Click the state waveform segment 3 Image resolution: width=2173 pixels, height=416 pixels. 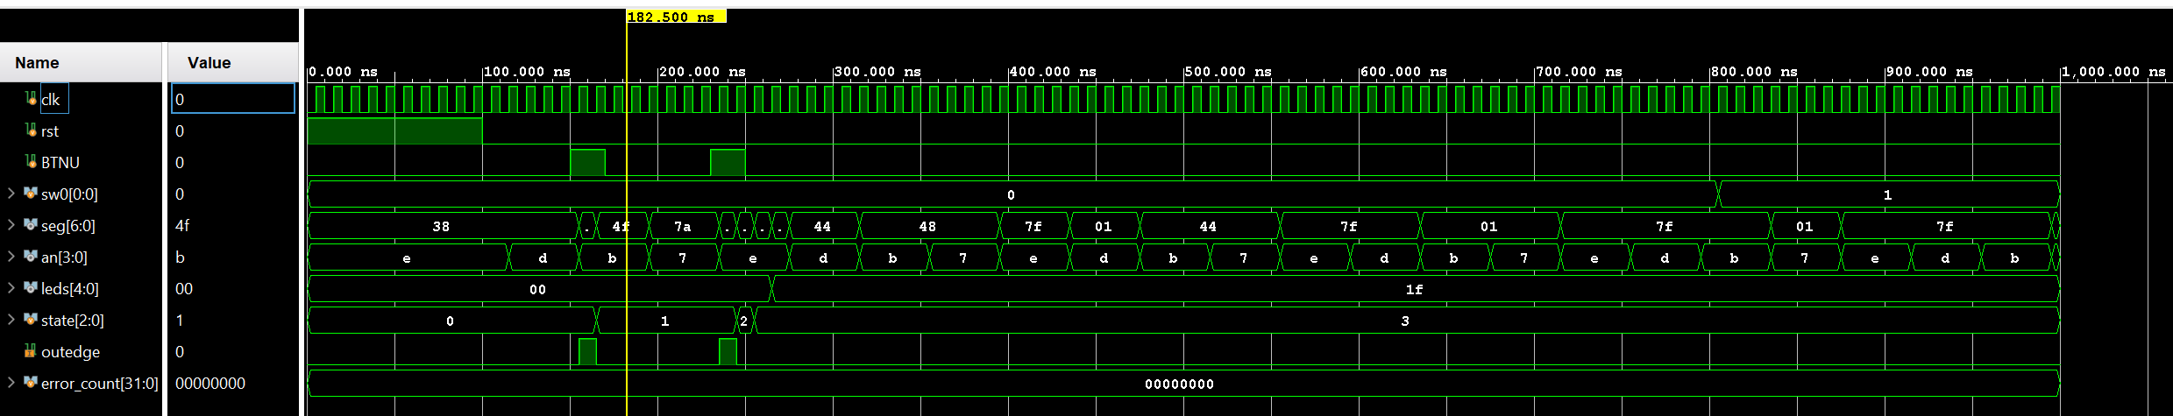(1406, 321)
